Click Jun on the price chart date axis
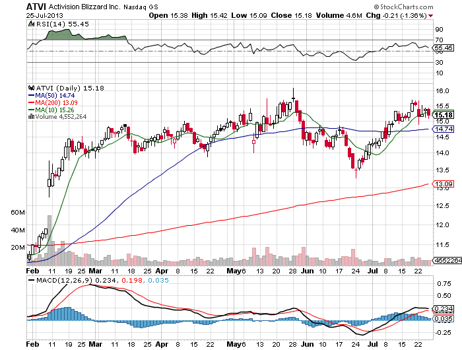This screenshot has height=350, width=462. [308, 271]
